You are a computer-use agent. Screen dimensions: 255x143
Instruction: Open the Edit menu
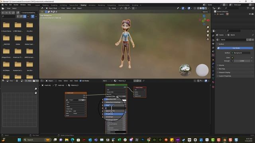[x=10, y=5]
